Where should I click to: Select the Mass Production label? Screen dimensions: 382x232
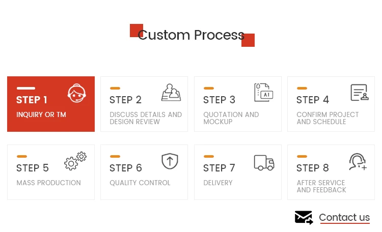click(48, 183)
